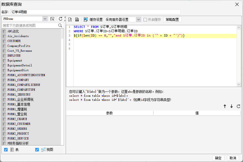Move parameter up with the up arrow
Screen dimensions: 243x162
(x=225, y=106)
